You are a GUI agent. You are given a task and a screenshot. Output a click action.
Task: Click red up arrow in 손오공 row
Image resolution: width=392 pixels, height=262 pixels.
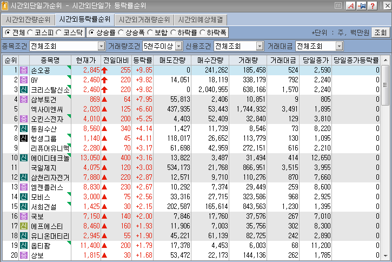pos(104,70)
